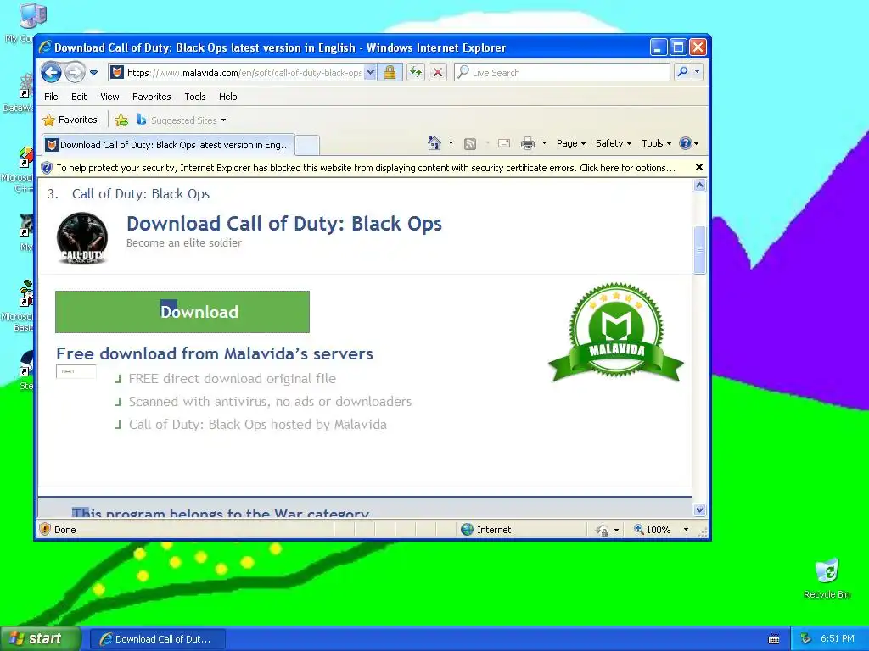Viewport: 869px width, 651px height.
Task: Run search with the magnifier button
Action: click(683, 72)
